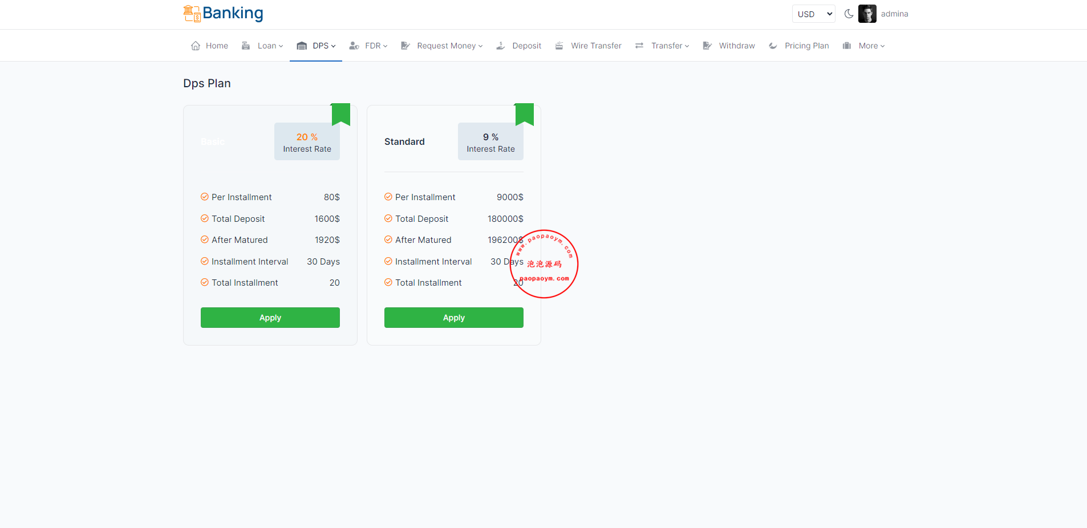This screenshot has height=528, width=1087.
Task: Click green bookmark ribbon on Standard card
Action: [524, 113]
